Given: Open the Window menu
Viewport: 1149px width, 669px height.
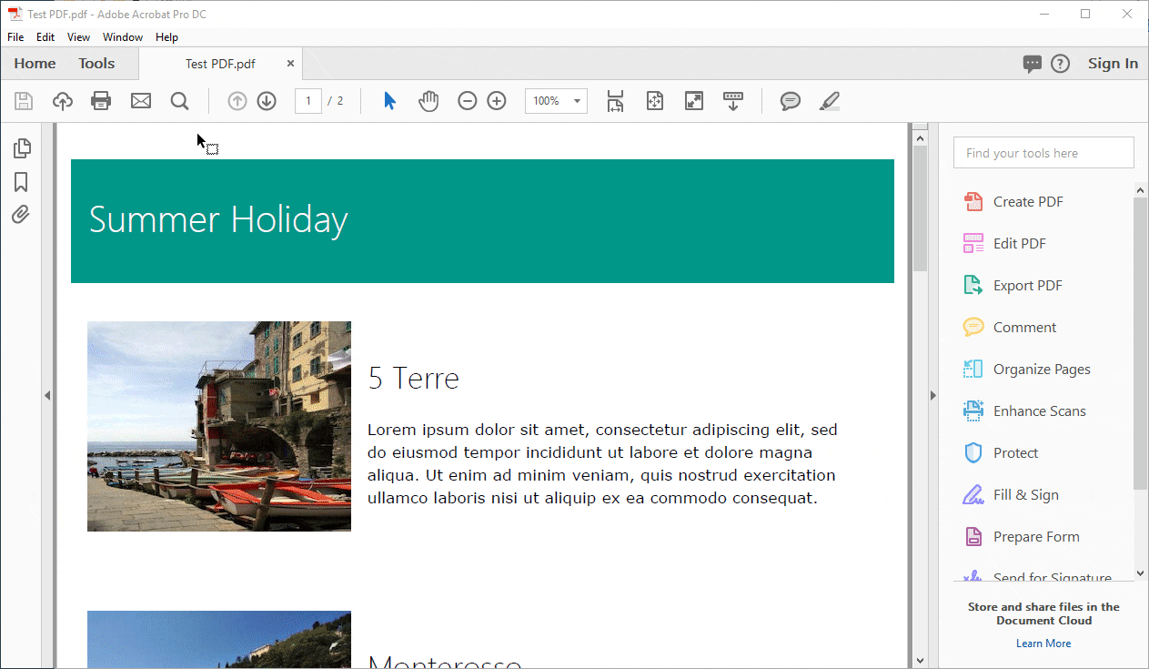Looking at the screenshot, I should 122,37.
